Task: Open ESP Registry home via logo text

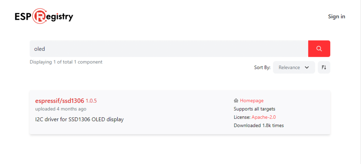Action: coord(44,16)
